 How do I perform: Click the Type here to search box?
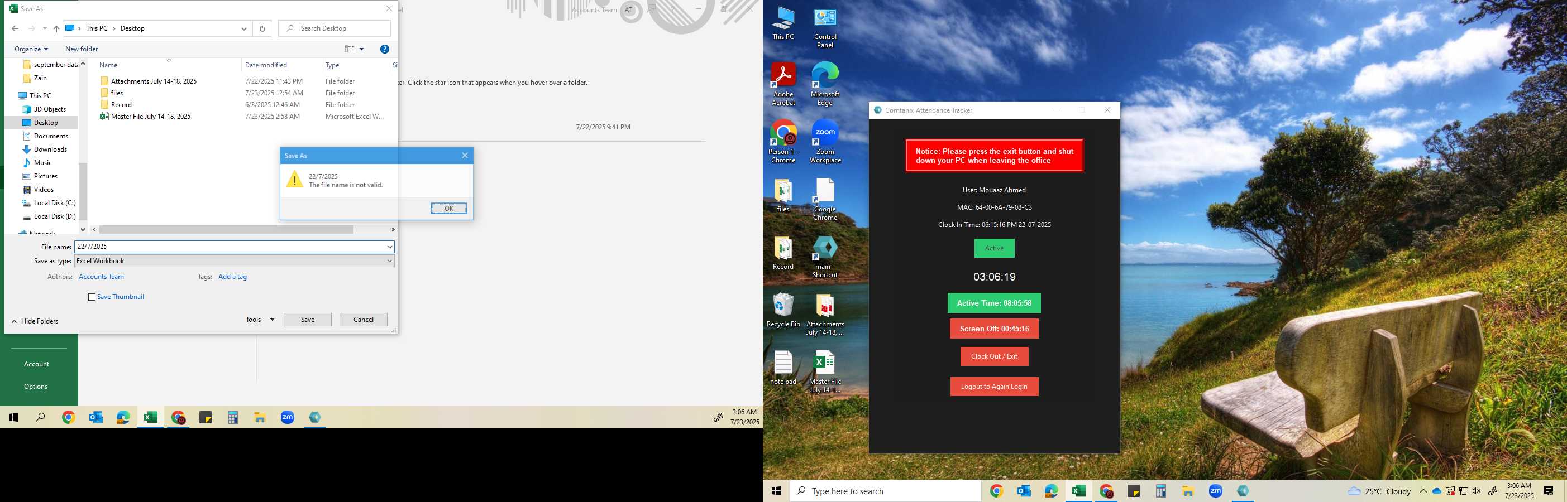pyautogui.click(x=885, y=491)
